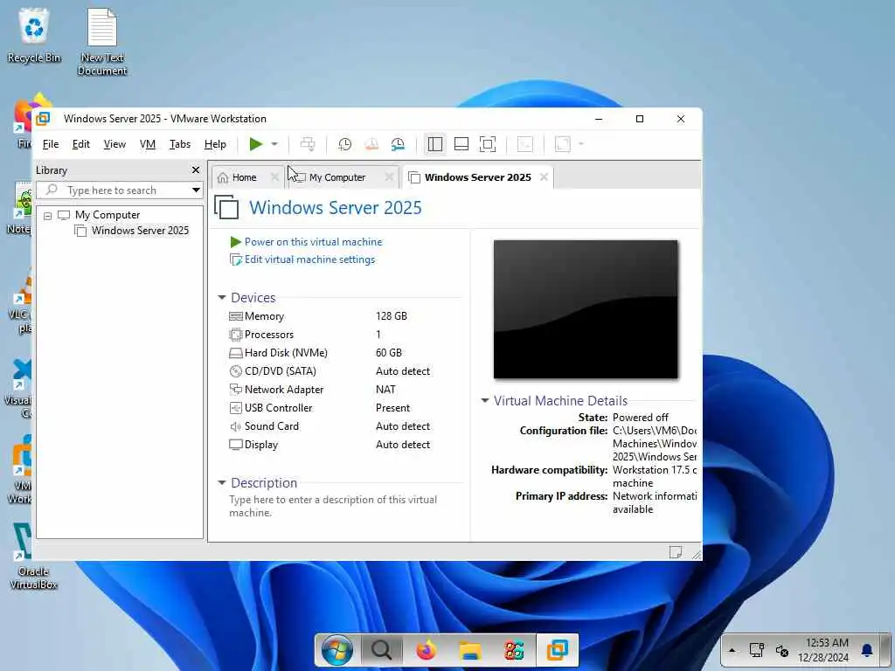Image resolution: width=895 pixels, height=671 pixels.
Task: Enter full screen mode via toolbar icon
Action: [x=488, y=144]
